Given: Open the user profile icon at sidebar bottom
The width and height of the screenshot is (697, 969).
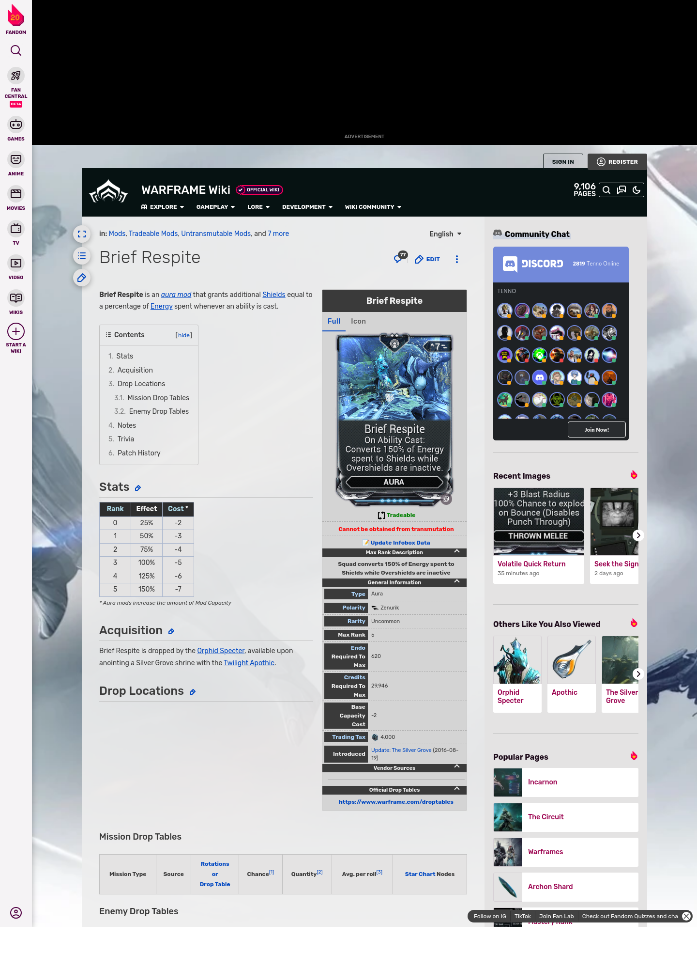Looking at the screenshot, I should point(16,913).
